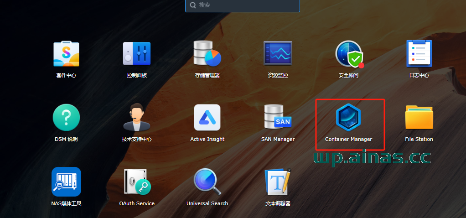The image size is (466, 218).
Task: Open the 日志中心 log center icon
Action: coord(419,53)
